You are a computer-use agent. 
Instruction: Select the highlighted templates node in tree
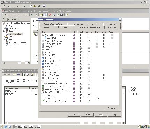coord(15,34)
